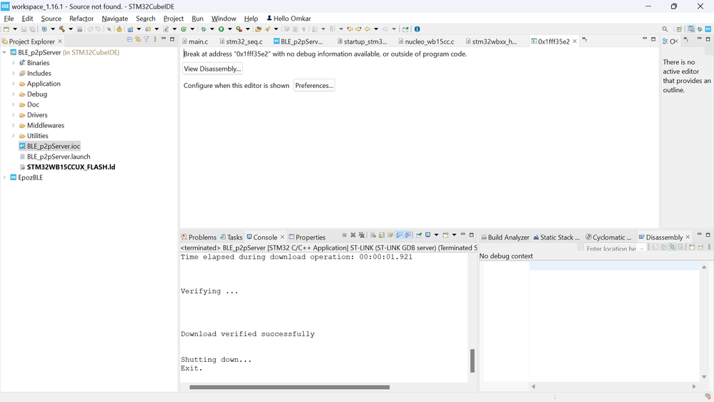
Task: Switch to the stm32_seq.c editor tab
Action: [x=241, y=41]
